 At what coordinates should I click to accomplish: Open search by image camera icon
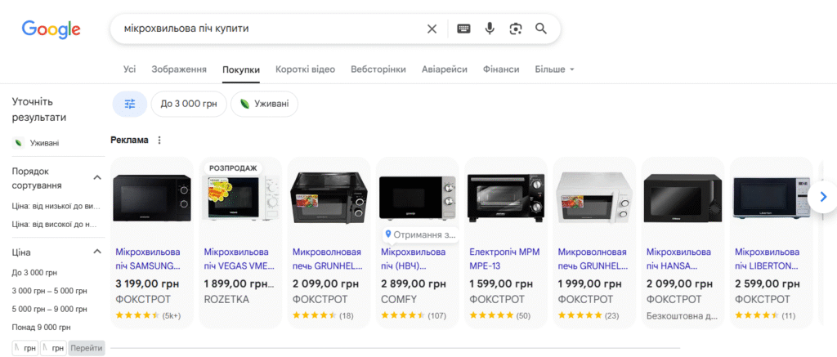[515, 29]
